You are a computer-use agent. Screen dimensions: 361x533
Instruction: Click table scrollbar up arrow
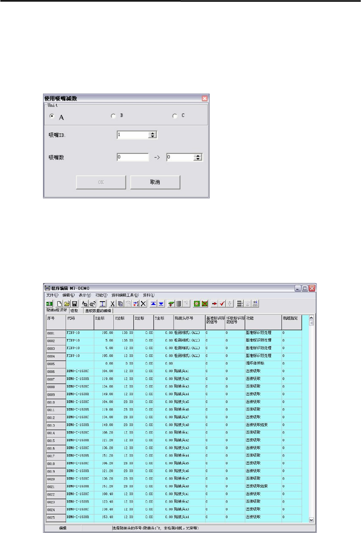(311, 318)
